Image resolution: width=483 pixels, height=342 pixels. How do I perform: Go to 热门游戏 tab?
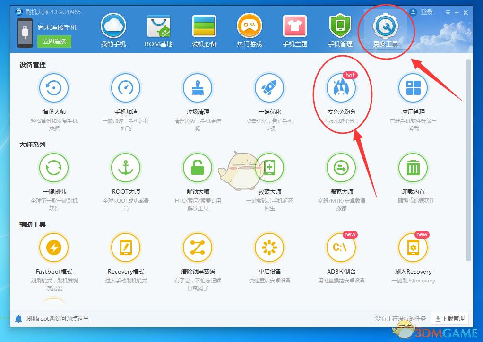250,30
